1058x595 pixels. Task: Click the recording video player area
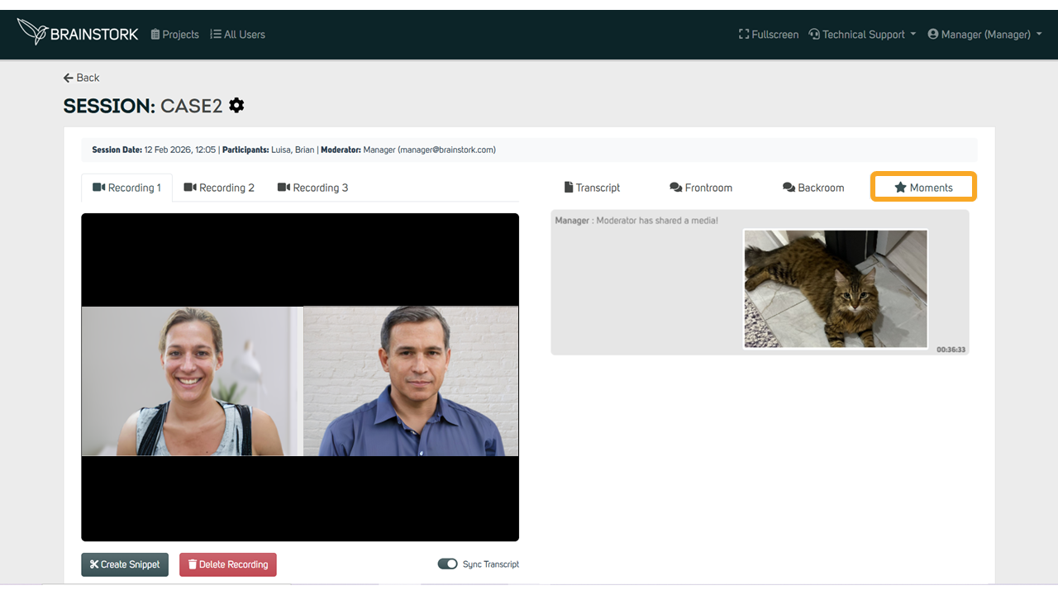[x=300, y=377]
